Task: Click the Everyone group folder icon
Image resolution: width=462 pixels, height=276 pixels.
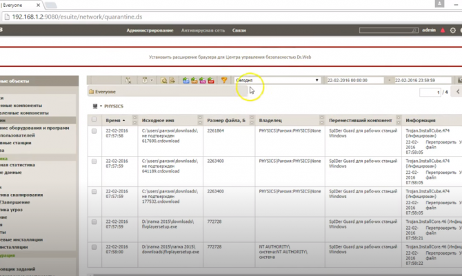Action: 91,92
